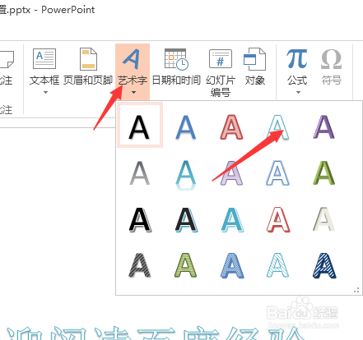Select light blue hatched outline WordArt
Image resolution: width=363 pixels, height=340 pixels.
(277, 265)
